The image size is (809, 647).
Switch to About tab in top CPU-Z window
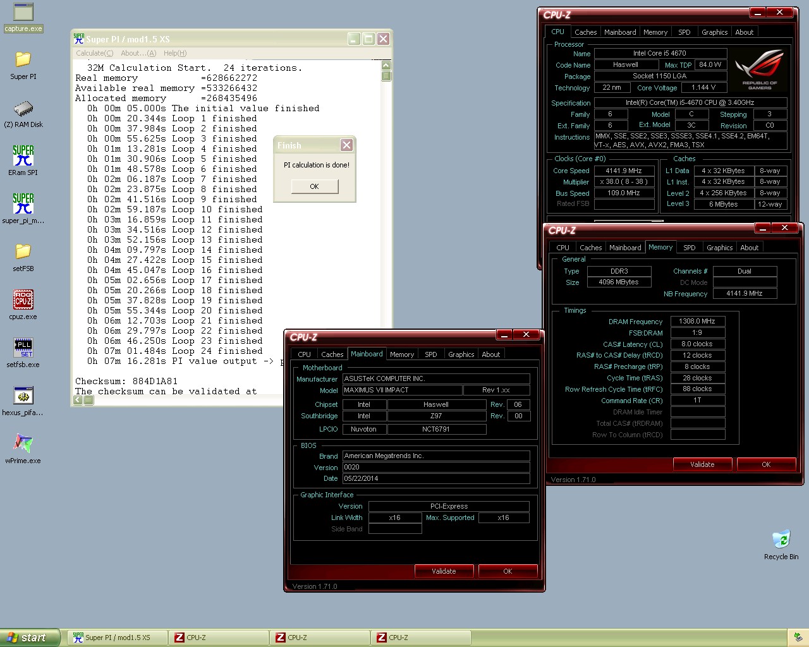click(x=745, y=32)
